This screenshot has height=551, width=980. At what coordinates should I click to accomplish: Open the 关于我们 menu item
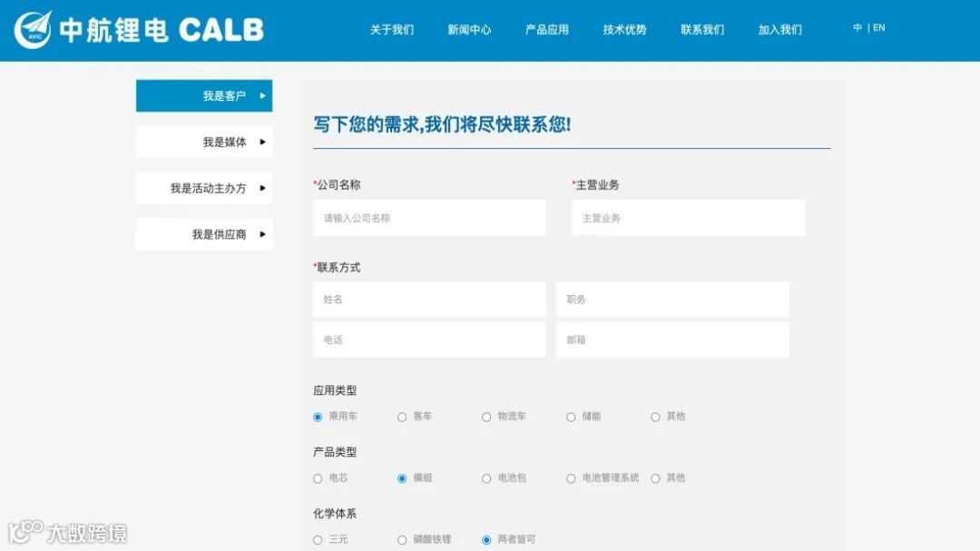392,29
